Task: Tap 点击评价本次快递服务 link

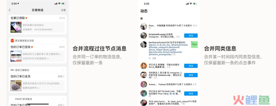Action: (x=36, y=58)
